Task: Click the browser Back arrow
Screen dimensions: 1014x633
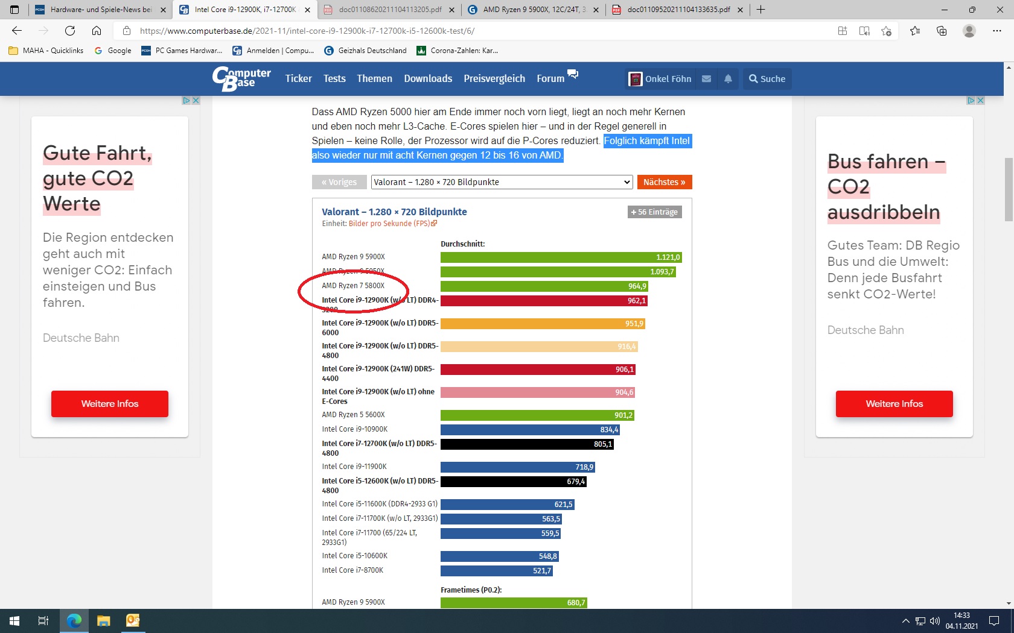Action: point(17,31)
